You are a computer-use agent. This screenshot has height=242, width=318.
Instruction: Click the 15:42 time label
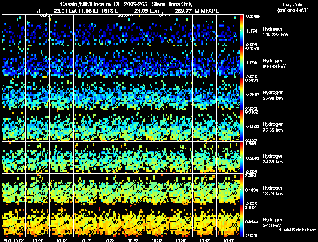[204, 240]
